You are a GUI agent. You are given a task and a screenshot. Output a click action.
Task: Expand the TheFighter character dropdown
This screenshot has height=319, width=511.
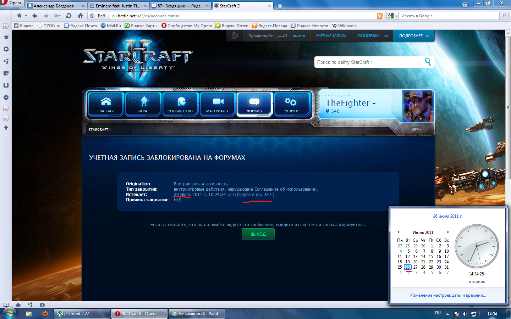pyautogui.click(x=374, y=103)
